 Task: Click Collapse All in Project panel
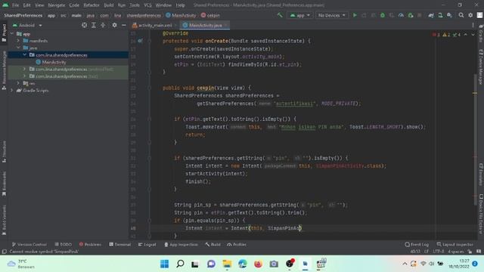(x=103, y=25)
